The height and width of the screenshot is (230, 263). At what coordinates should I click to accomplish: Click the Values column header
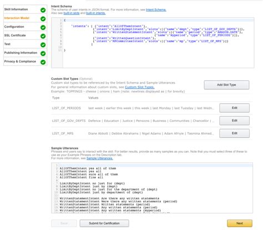tap(93, 98)
